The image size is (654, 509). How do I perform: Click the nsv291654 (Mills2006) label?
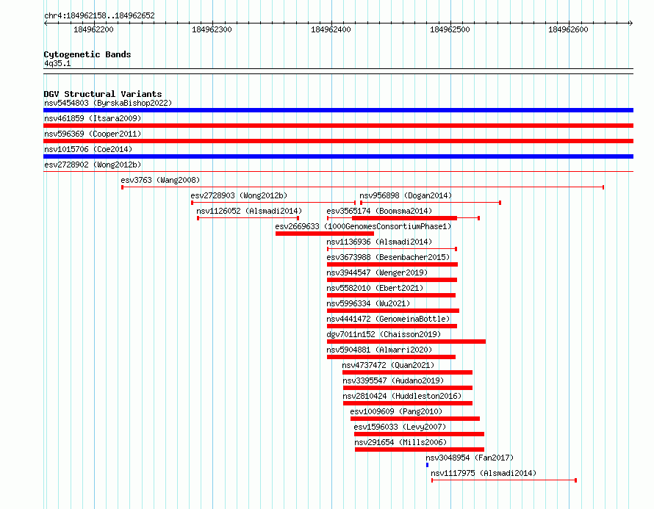tap(400, 442)
